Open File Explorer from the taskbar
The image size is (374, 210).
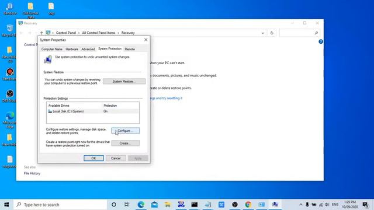point(168,205)
